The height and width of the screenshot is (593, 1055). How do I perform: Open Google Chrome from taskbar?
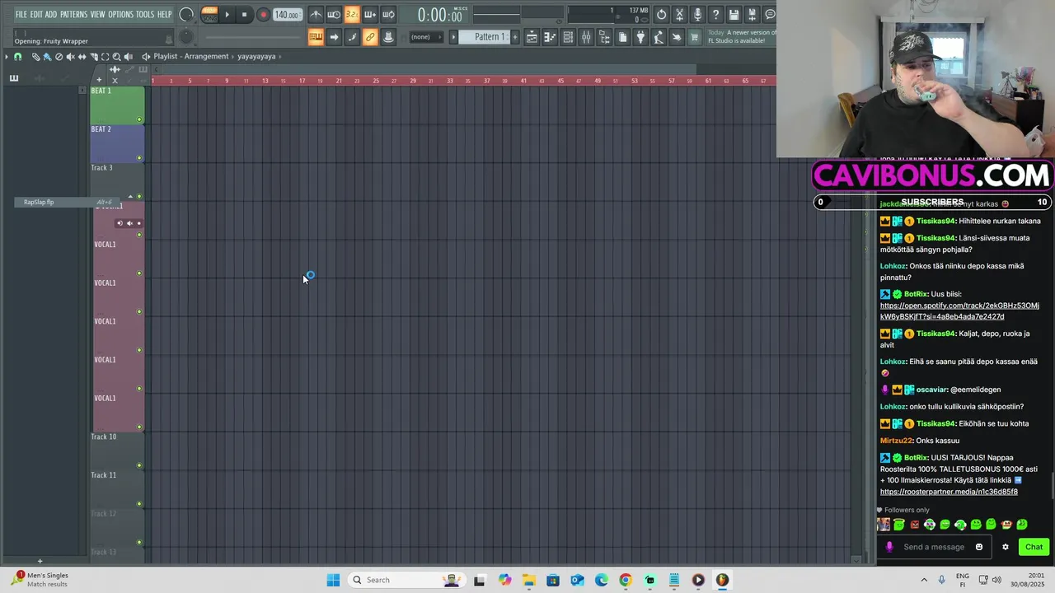point(626,580)
